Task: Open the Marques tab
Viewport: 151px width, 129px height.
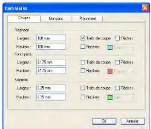Action: [x=56, y=19]
